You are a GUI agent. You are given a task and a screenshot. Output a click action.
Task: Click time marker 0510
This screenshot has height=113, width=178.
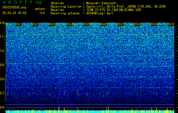click(171, 24)
